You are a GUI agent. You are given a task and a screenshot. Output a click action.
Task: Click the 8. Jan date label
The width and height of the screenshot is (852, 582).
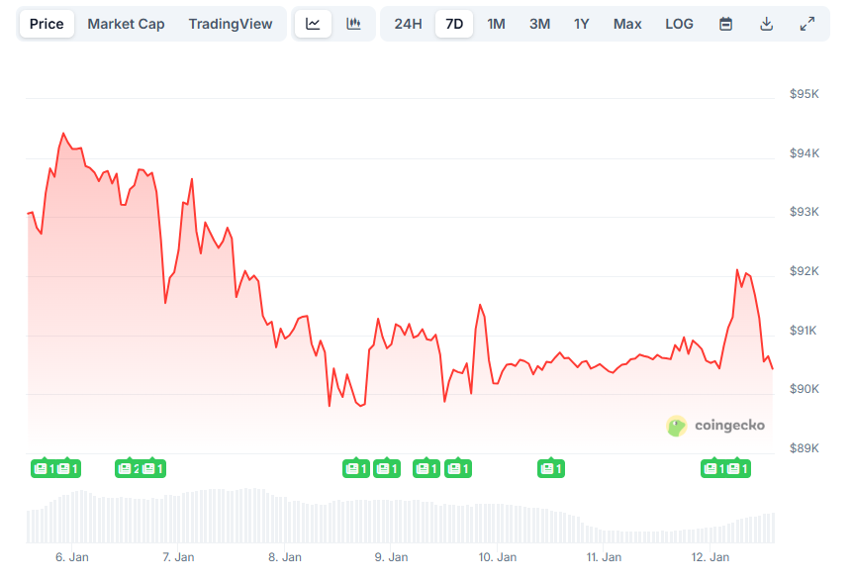[285, 557]
